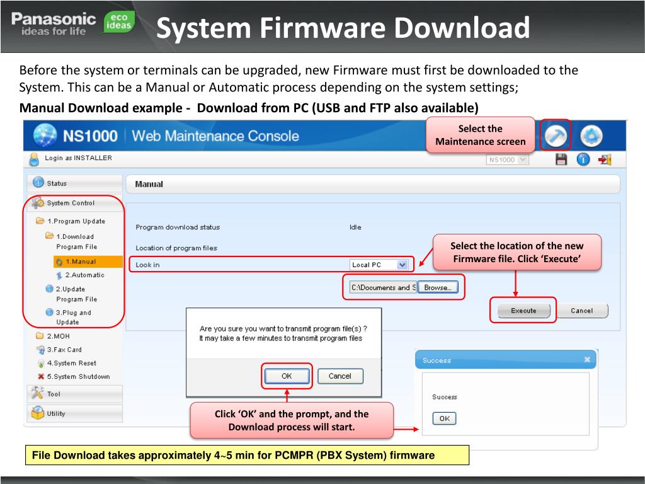
Task: Open the Look in Local PC dropdown
Action: pyautogui.click(x=379, y=265)
